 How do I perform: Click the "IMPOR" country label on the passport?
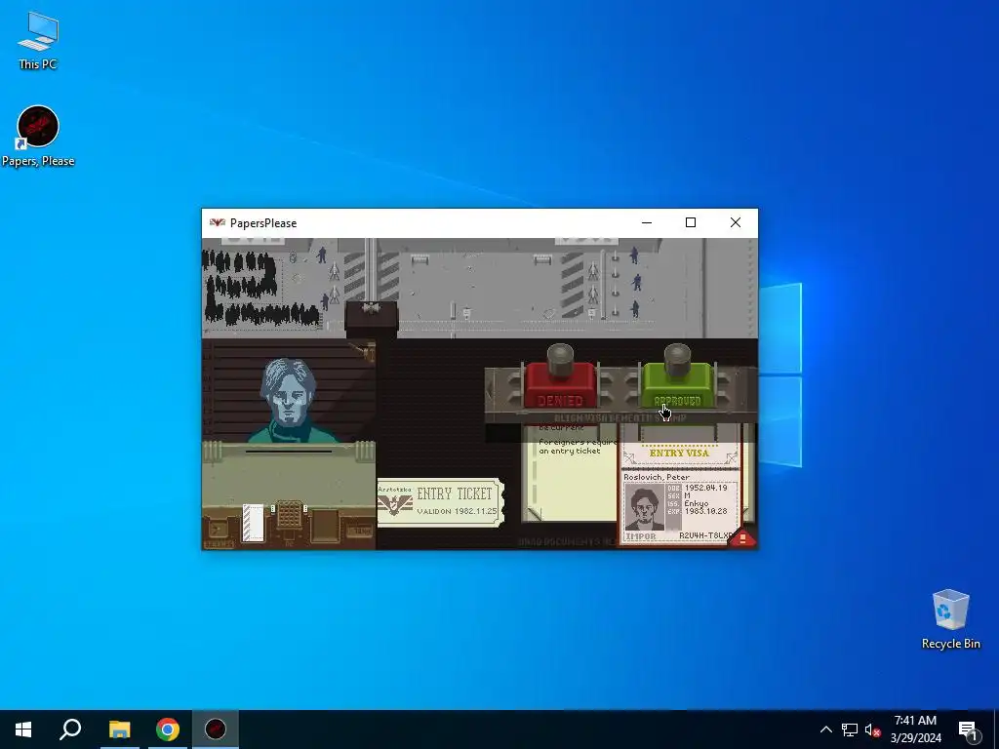641,536
